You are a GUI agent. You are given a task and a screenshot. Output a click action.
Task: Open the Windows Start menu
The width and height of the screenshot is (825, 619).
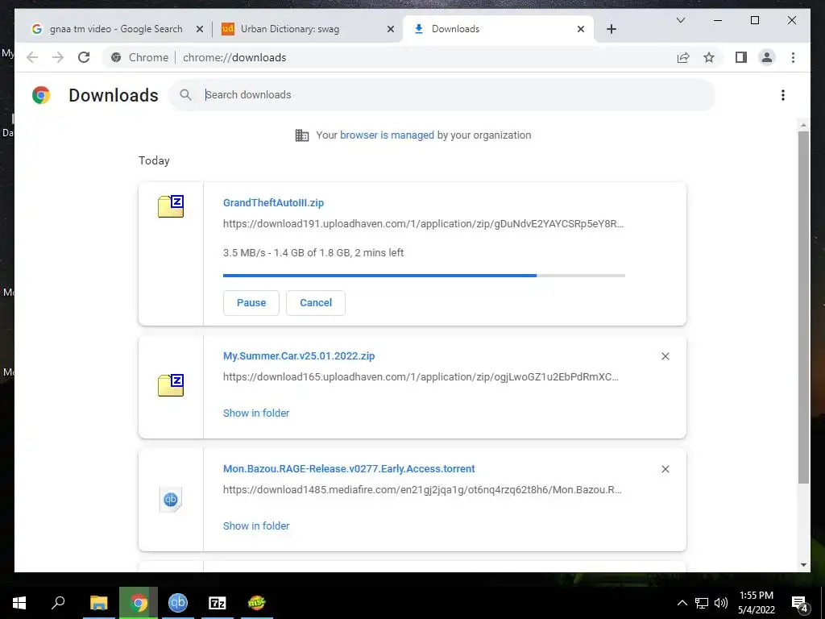19,603
